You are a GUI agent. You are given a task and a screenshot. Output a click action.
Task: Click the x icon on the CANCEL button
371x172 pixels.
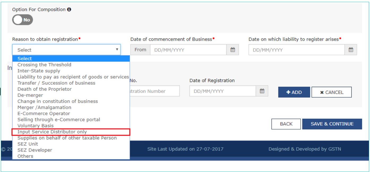[x=321, y=92]
